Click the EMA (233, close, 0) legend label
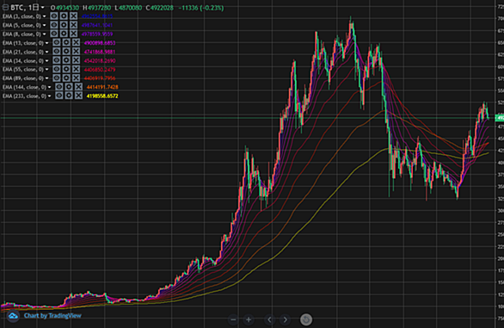Viewport: 504px width, 328px height. click(24, 96)
